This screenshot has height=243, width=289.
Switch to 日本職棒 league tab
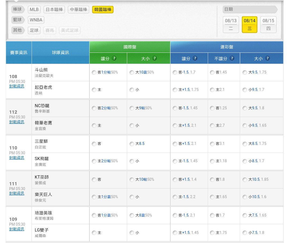[54, 10]
